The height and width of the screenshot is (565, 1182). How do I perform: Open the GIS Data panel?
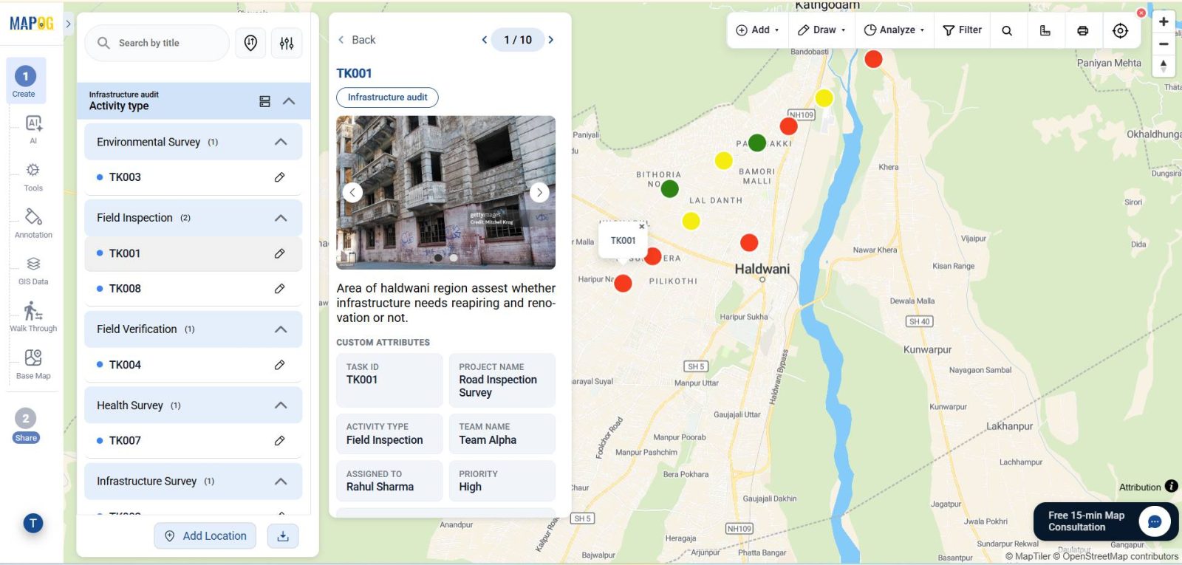33,270
